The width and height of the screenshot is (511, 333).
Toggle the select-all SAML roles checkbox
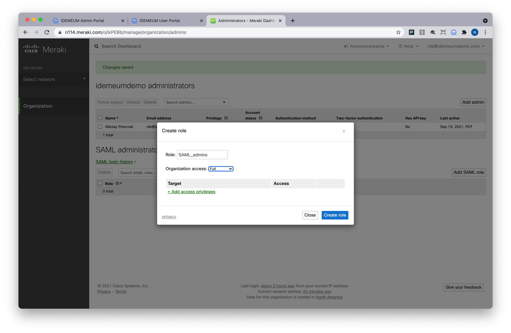100,183
